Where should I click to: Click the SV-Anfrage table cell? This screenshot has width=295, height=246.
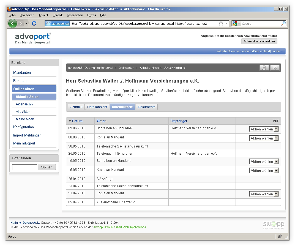point(131,179)
